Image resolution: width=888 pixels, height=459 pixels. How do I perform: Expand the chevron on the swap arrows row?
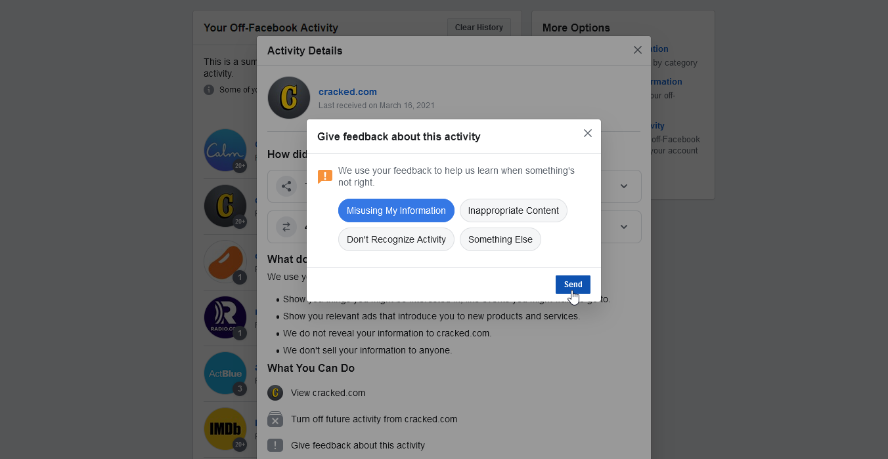(624, 227)
